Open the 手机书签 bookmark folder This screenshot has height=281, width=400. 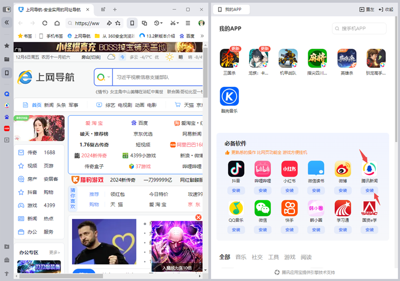tap(51, 36)
